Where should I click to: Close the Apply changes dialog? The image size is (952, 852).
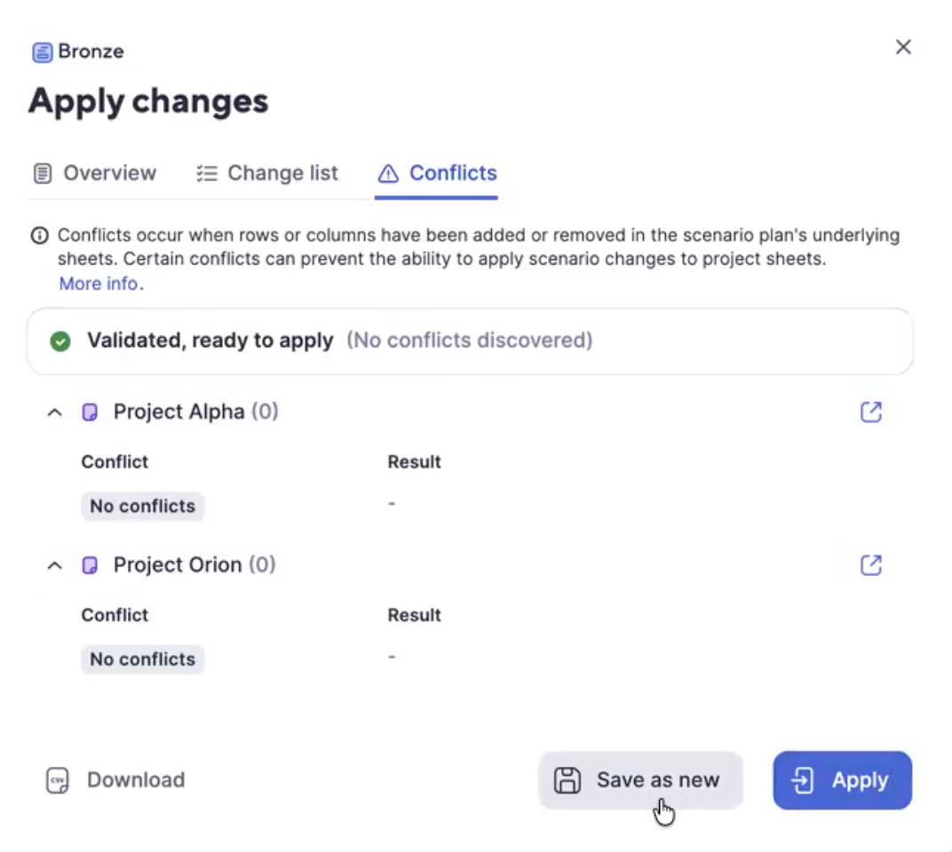[x=903, y=47]
